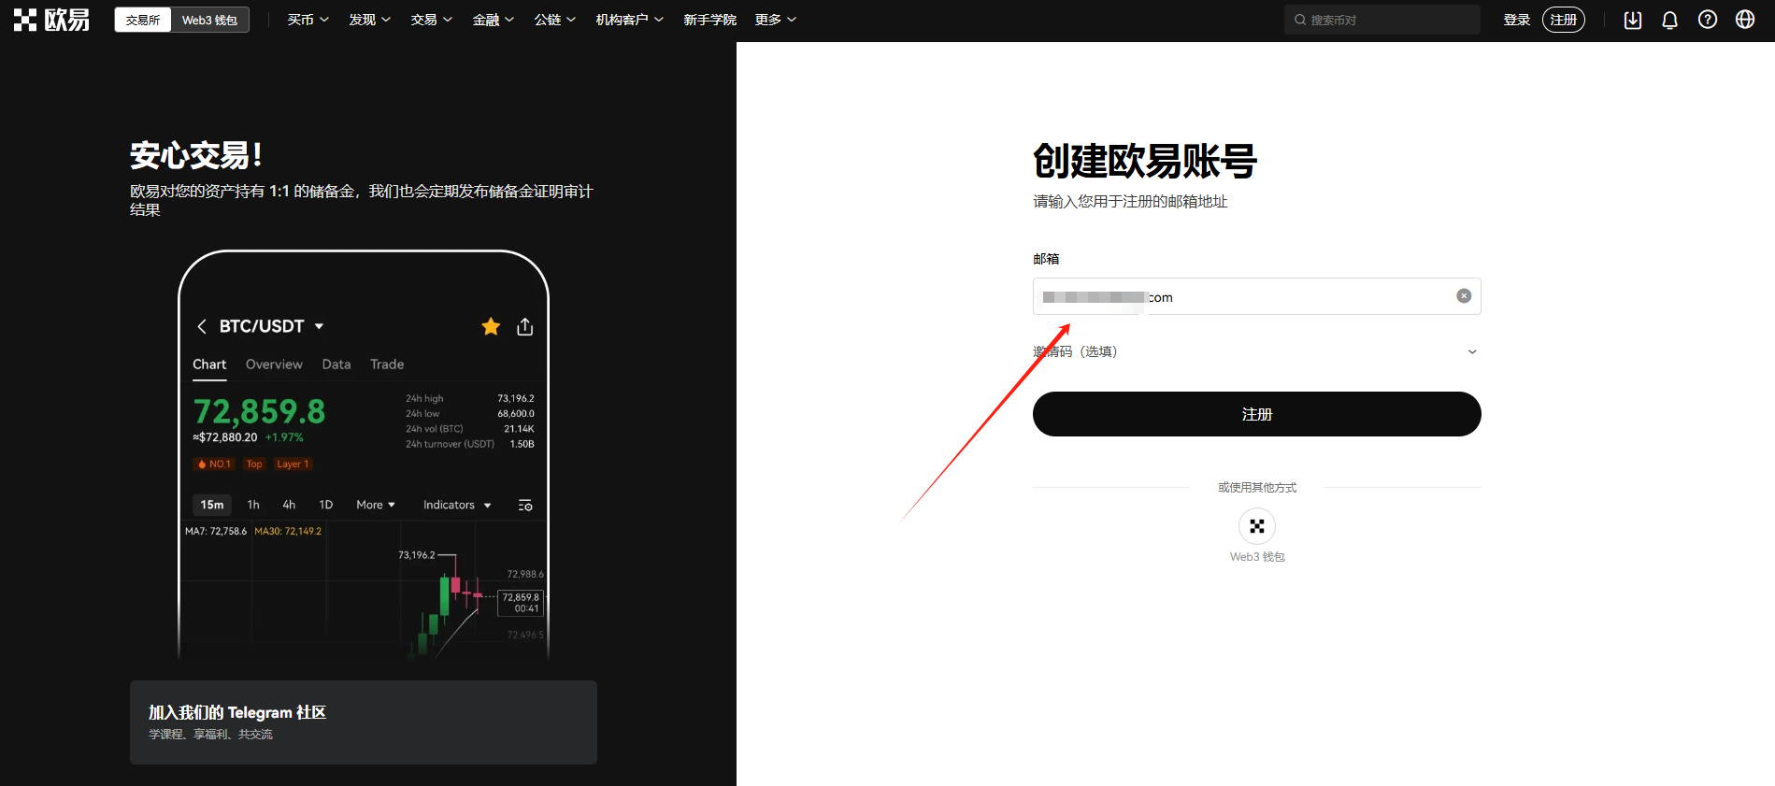This screenshot has height=786, width=1775.
Task: Open the download app icon
Action: (x=1632, y=20)
